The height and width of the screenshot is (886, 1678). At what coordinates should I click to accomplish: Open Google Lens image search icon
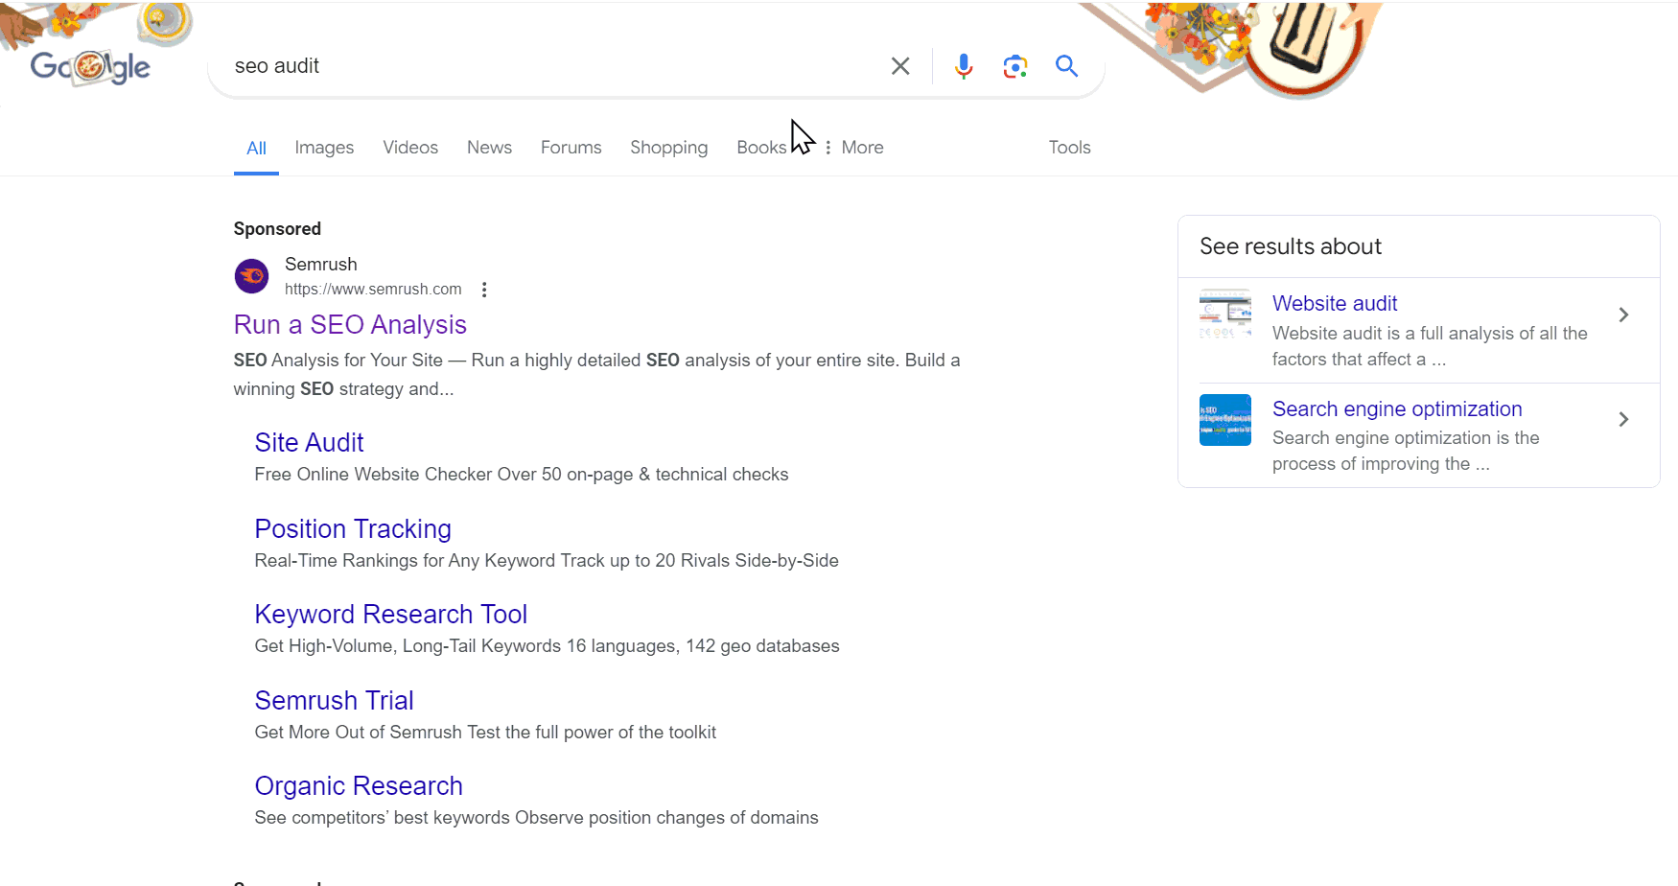pos(1015,66)
